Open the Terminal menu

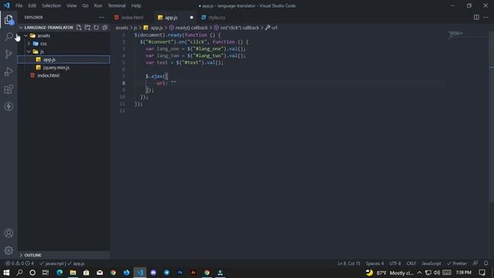(117, 5)
